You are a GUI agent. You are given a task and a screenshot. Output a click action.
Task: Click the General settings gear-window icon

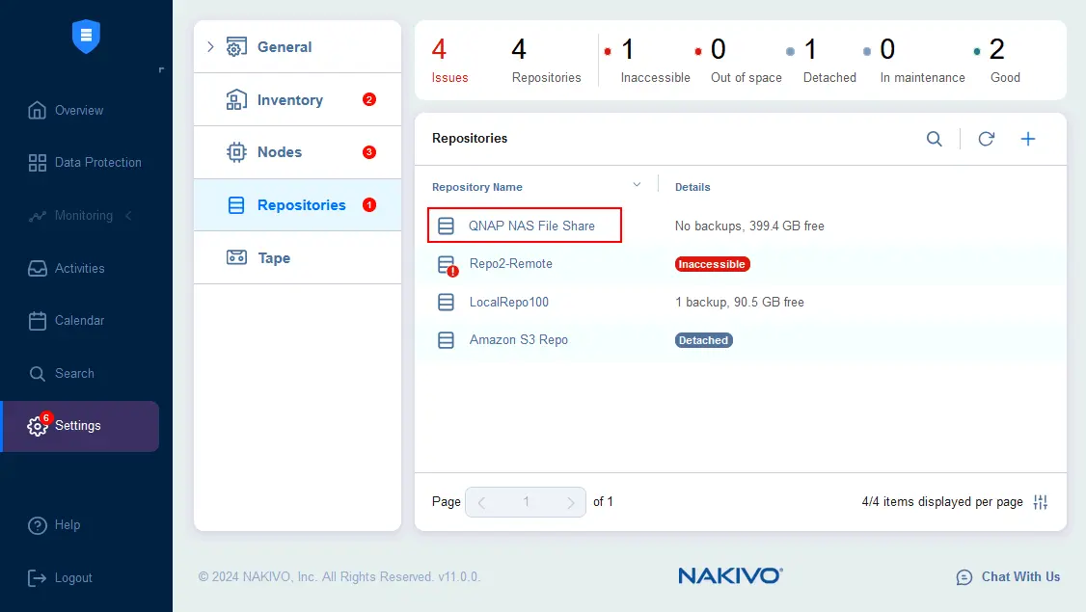[x=236, y=46]
